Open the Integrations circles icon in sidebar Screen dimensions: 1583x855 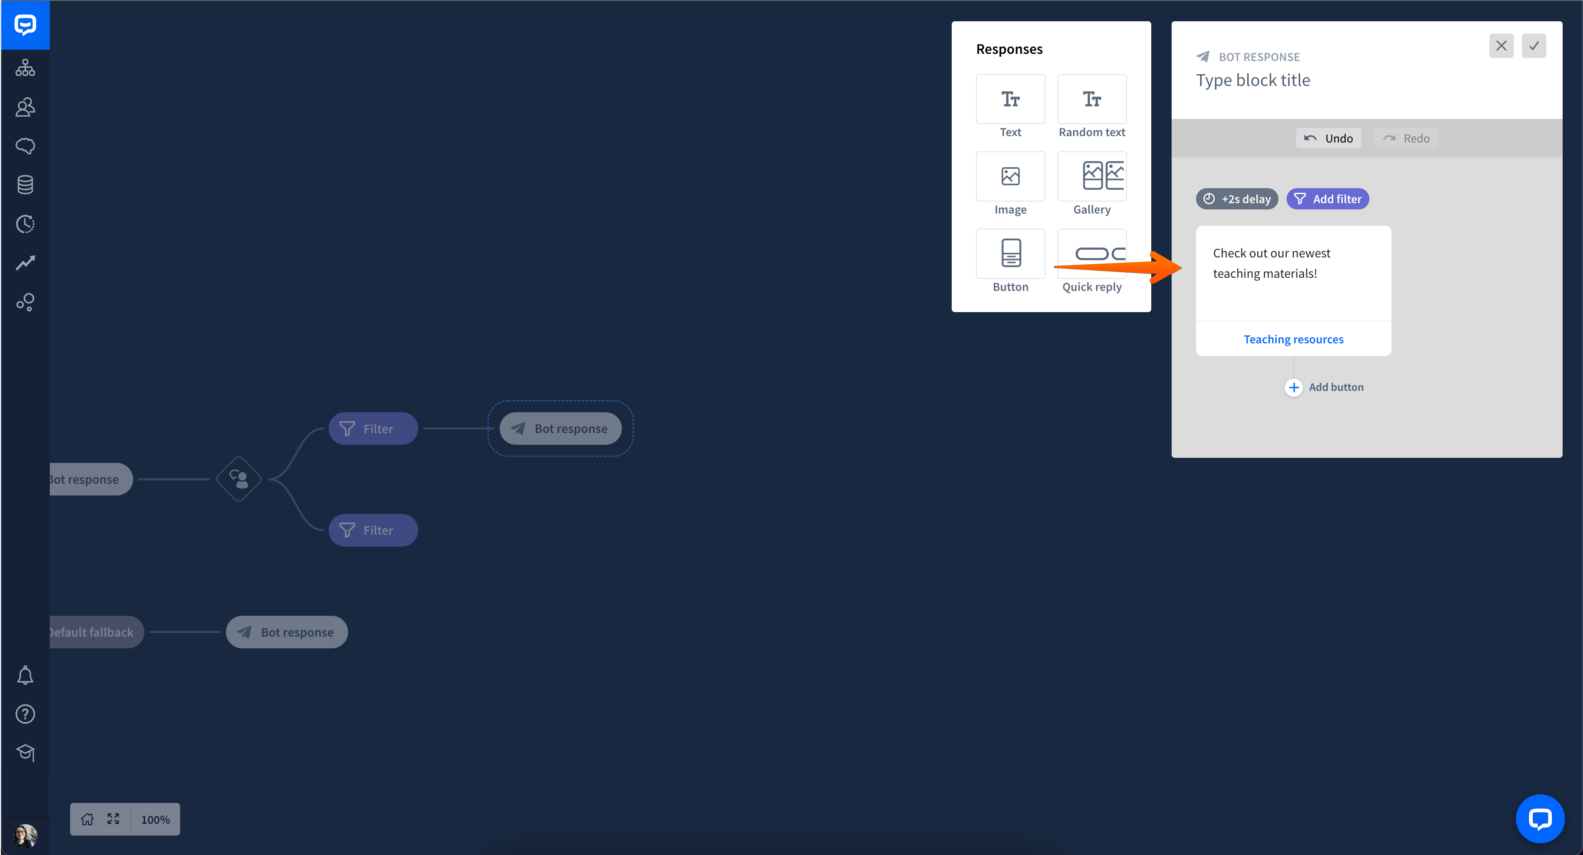click(x=25, y=302)
